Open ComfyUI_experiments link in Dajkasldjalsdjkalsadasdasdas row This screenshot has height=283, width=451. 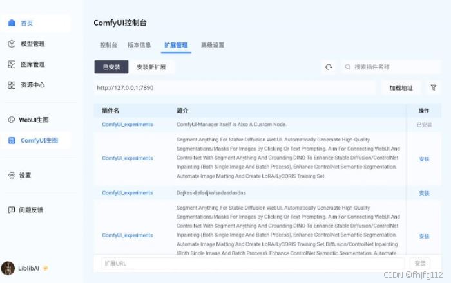click(128, 192)
